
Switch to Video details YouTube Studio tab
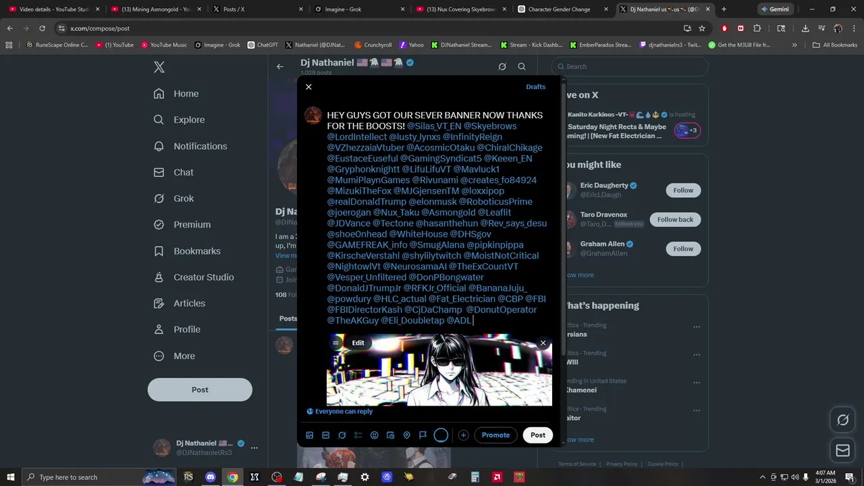54,9
